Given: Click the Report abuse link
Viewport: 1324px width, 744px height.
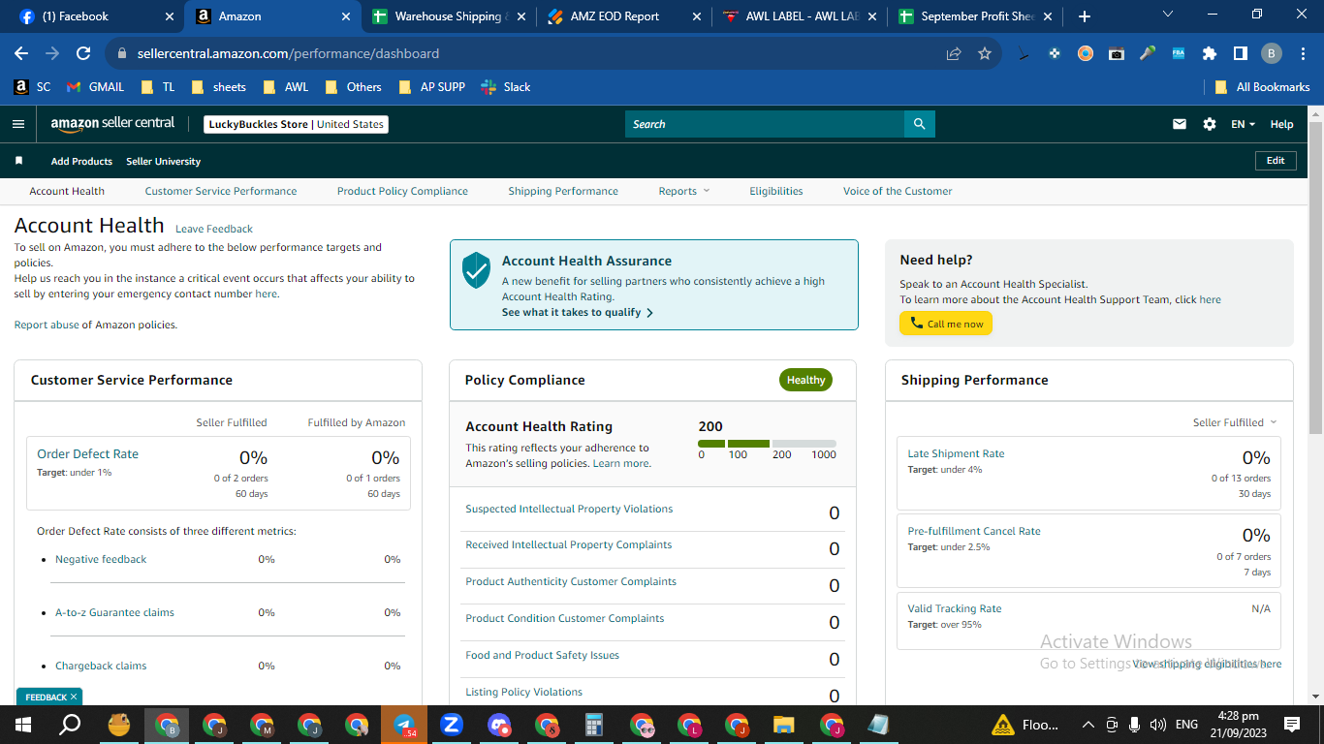Looking at the screenshot, I should click(x=47, y=325).
